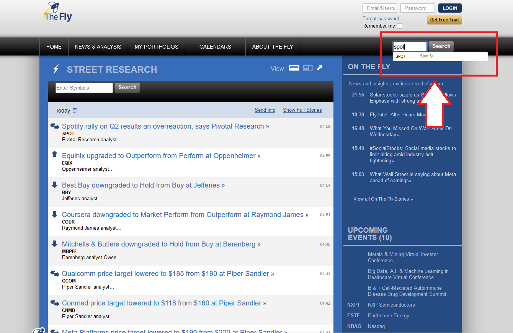Open Street Research in new window arrow
Image resolution: width=513 pixels, height=333 pixels.
pyautogui.click(x=320, y=68)
